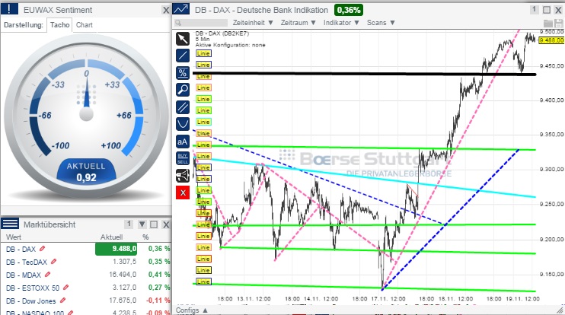Click pencil icon next to DB - ESTOXX 50

pos(65,288)
